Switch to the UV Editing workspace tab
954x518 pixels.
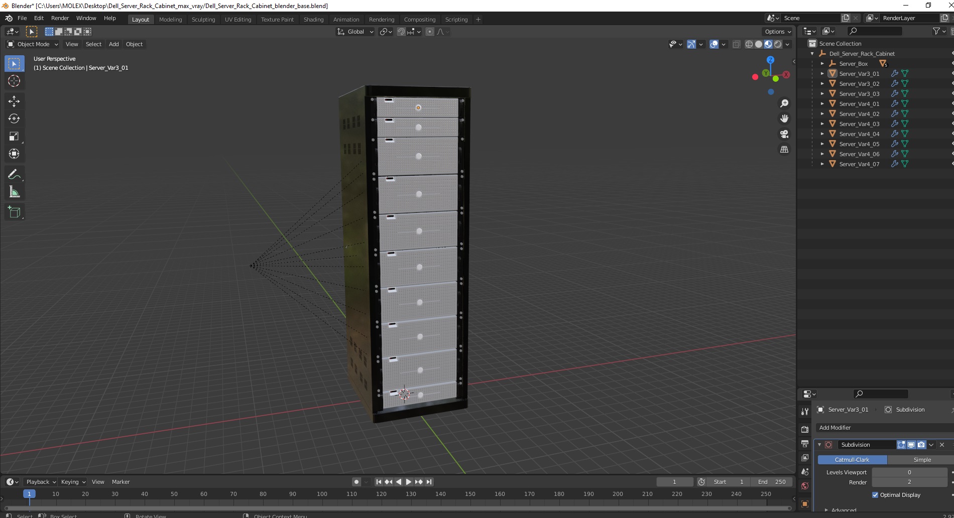point(238,20)
